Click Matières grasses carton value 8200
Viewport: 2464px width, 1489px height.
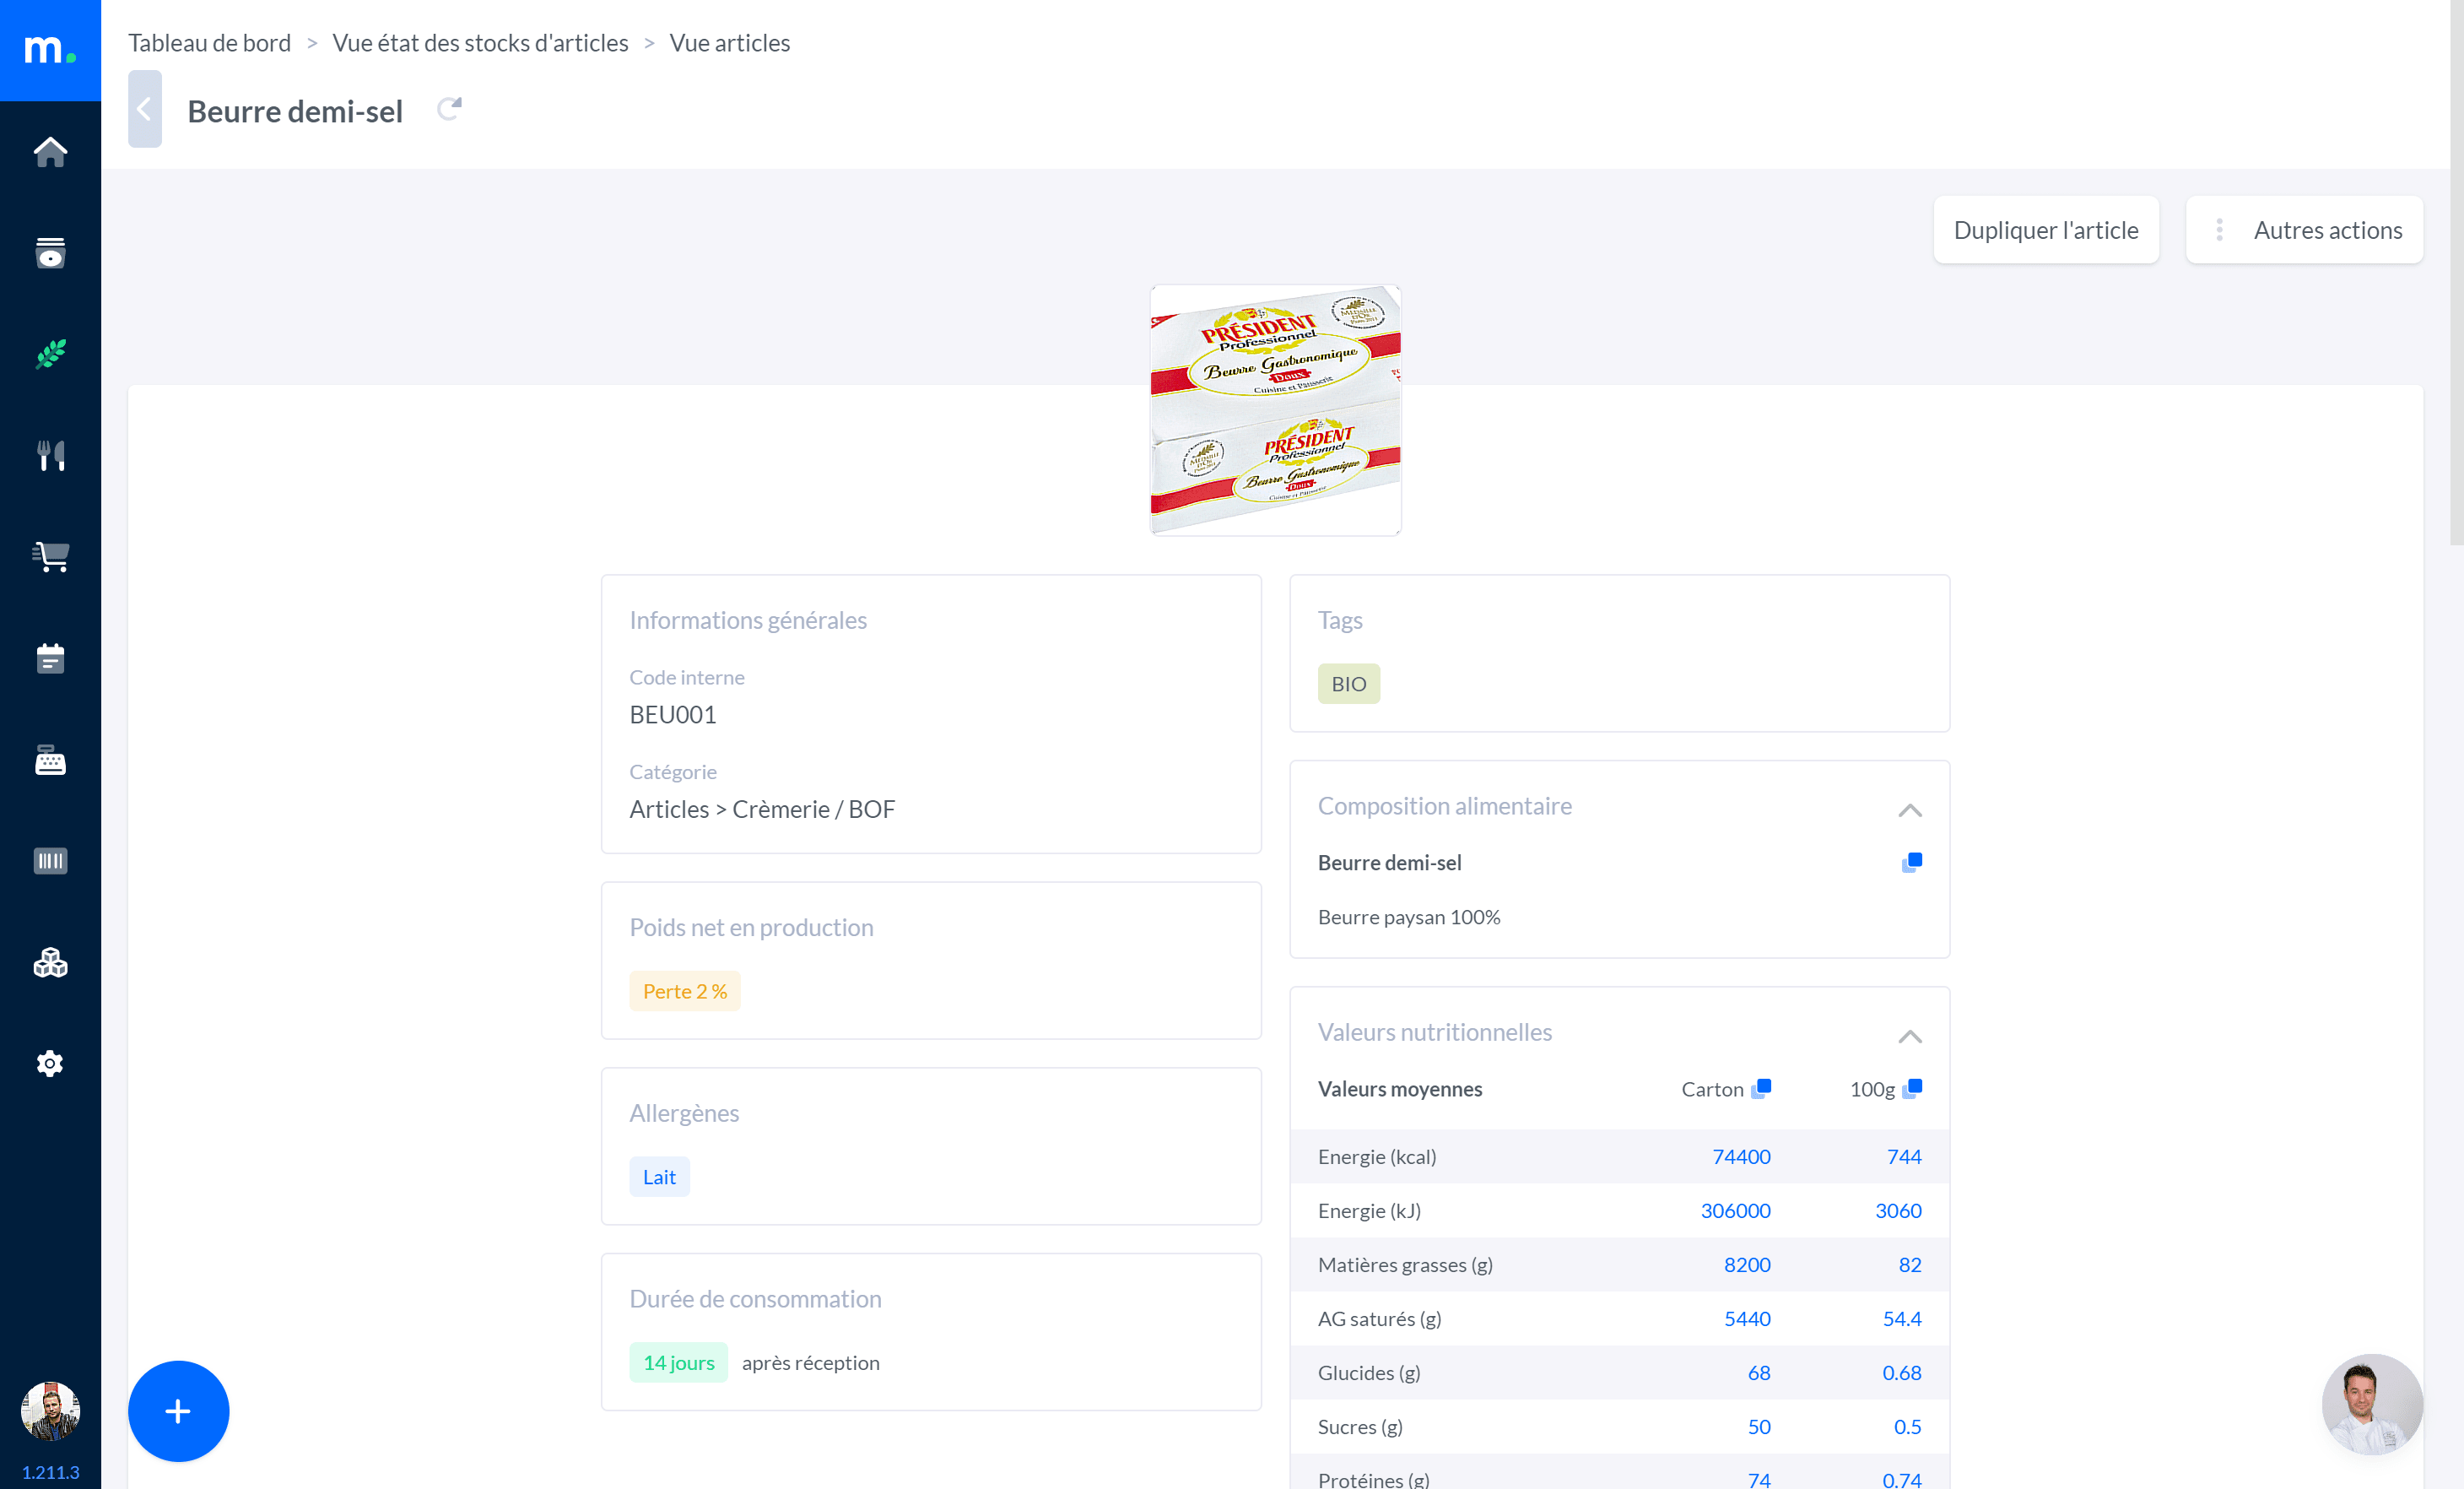click(x=1747, y=1264)
